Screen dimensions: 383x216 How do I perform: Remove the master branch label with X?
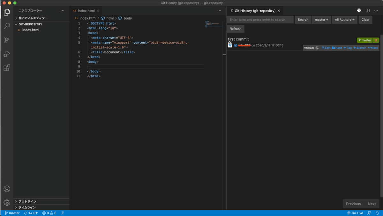pyautogui.click(x=376, y=40)
